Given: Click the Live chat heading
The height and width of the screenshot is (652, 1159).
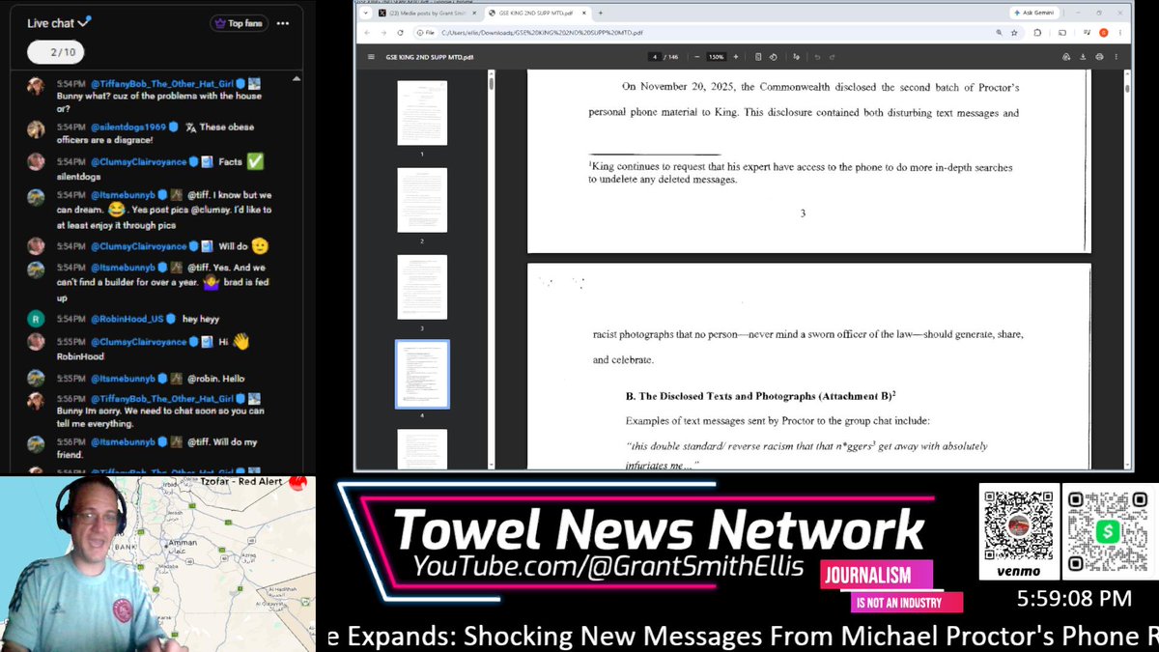Looking at the screenshot, I should click(x=50, y=23).
